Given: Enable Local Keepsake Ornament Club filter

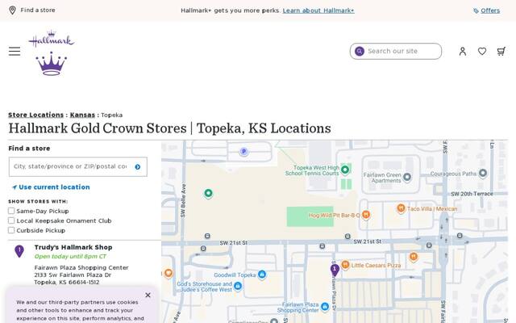Looking at the screenshot, I should [11, 220].
